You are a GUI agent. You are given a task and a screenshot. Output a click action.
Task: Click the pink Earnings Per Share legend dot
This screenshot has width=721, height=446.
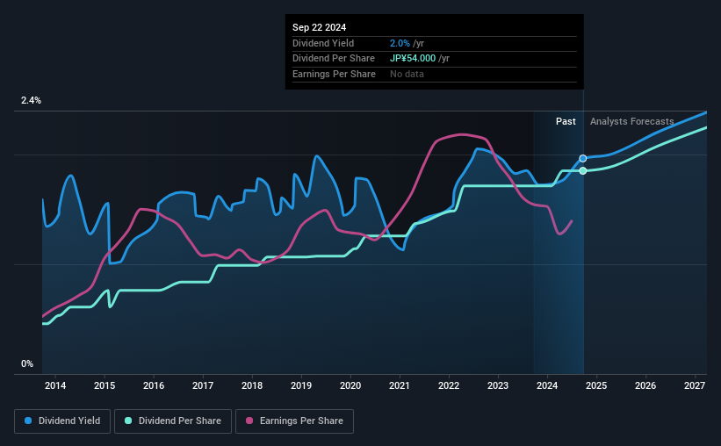pos(249,421)
